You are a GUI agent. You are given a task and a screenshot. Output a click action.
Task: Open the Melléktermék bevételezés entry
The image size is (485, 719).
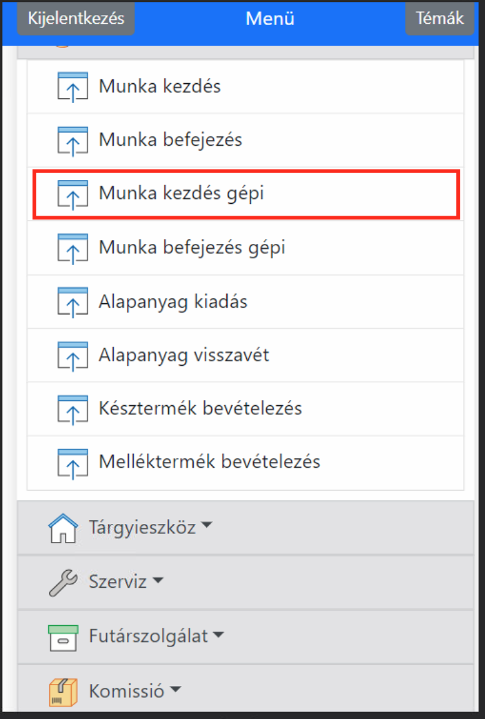[209, 462]
